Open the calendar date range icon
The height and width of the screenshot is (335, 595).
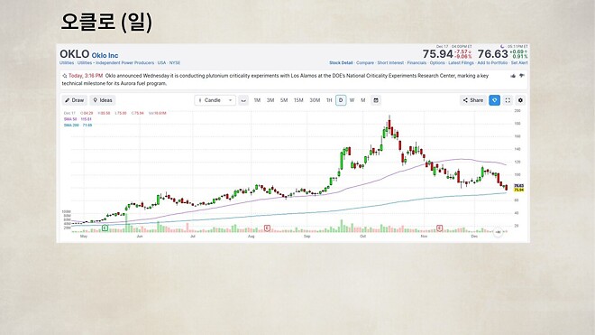pos(376,100)
